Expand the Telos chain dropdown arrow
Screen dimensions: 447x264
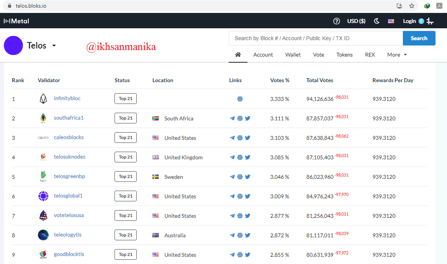coord(54,45)
